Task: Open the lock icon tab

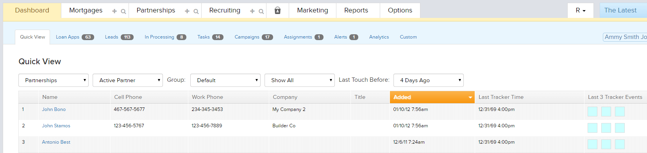Action: (x=277, y=11)
